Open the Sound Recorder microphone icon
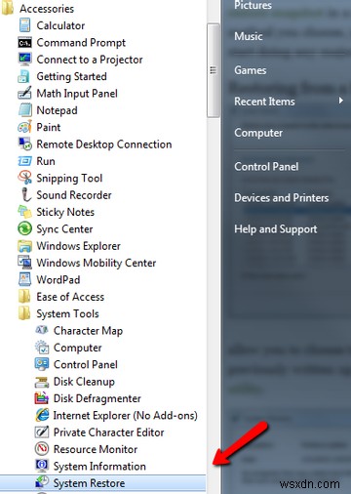 [25, 194]
